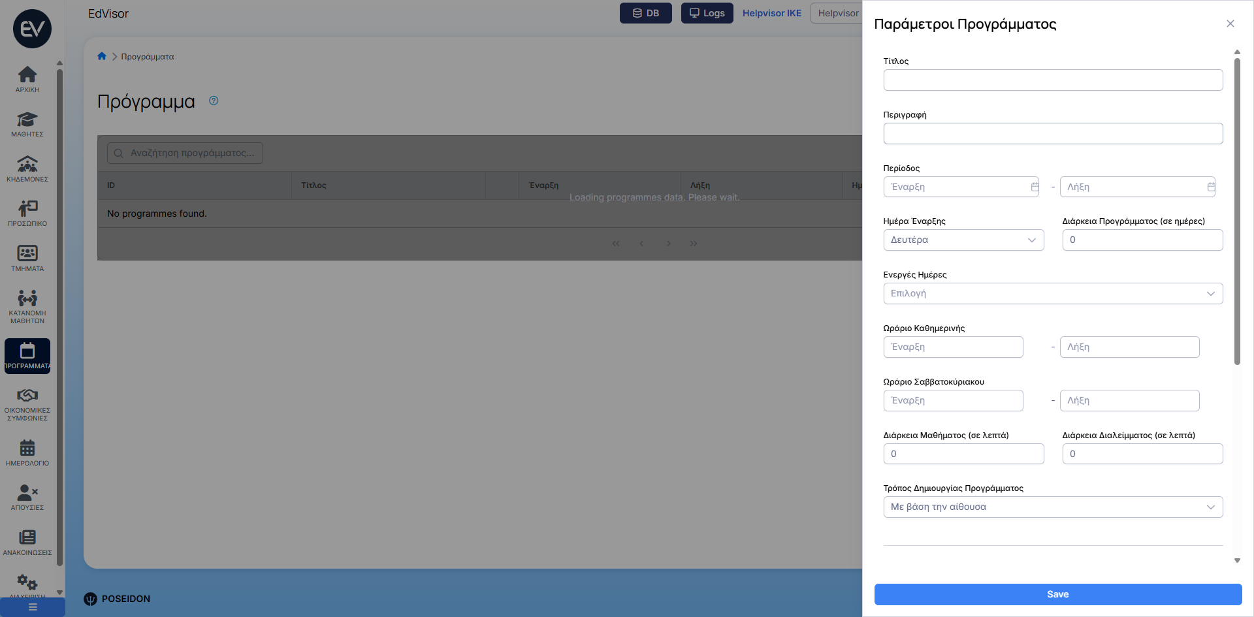This screenshot has width=1254, height=617.
Task: Go to Κηδεμόνες guardians section
Action: point(27,168)
